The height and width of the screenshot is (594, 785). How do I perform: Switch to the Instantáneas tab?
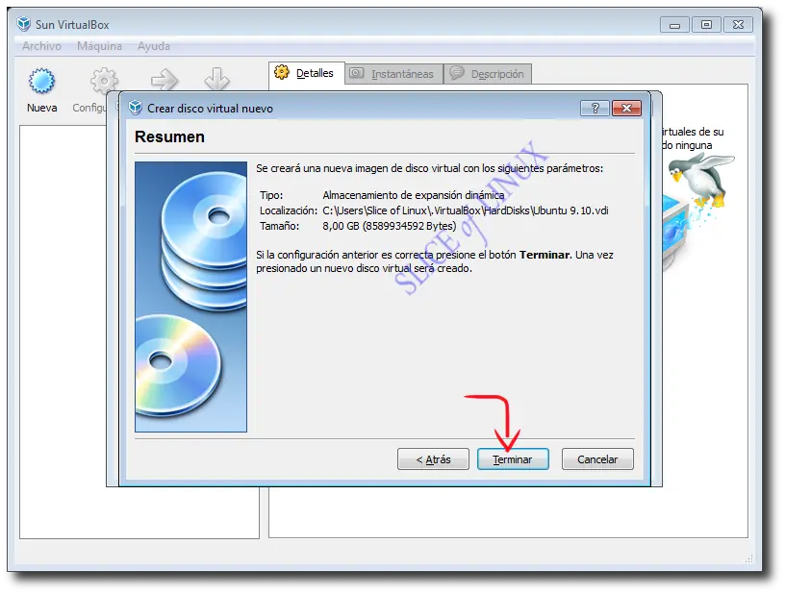coord(394,73)
